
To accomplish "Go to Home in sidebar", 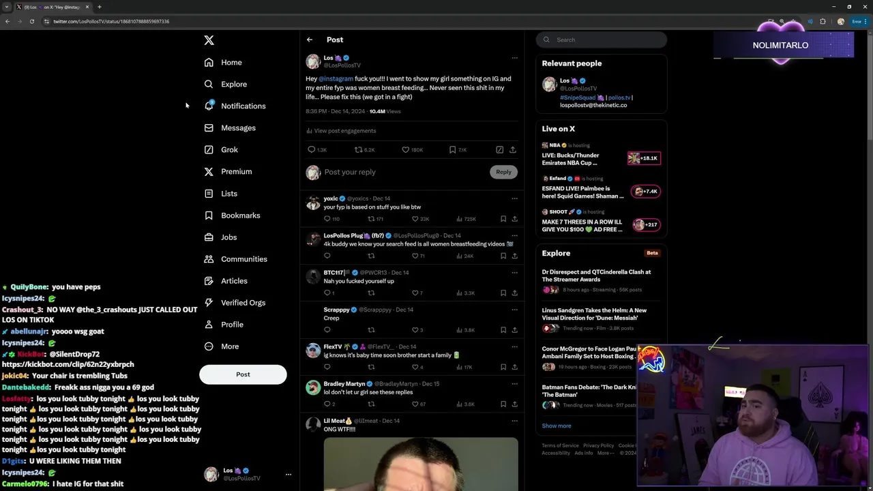I will (223, 62).
